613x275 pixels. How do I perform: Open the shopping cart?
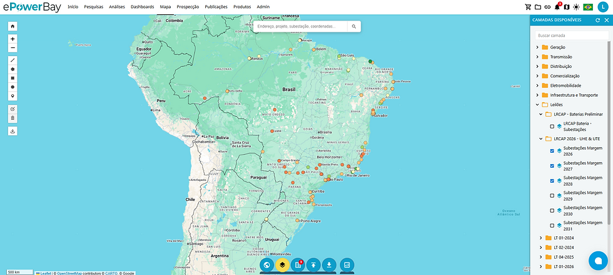coord(528,7)
